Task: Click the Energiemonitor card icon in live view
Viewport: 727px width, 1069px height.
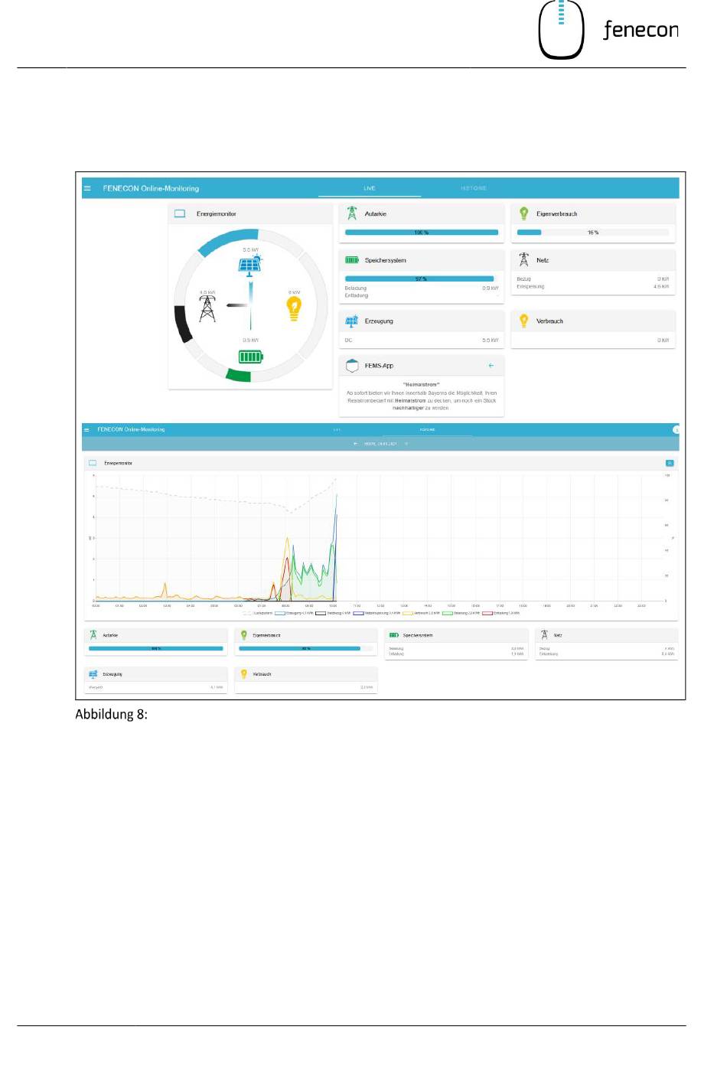Action: tap(180, 213)
